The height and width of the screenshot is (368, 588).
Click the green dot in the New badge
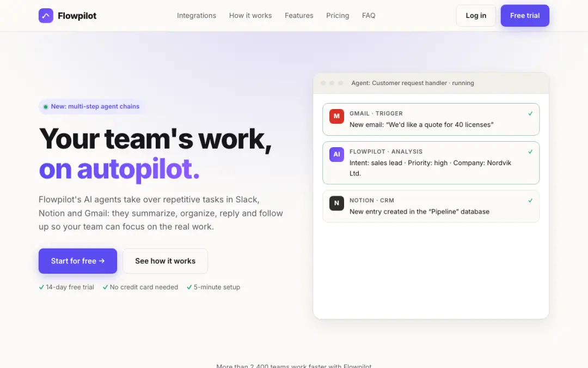point(46,107)
